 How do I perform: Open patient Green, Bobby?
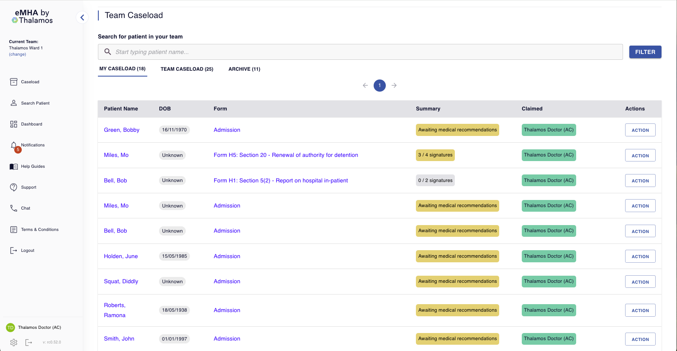(x=122, y=130)
